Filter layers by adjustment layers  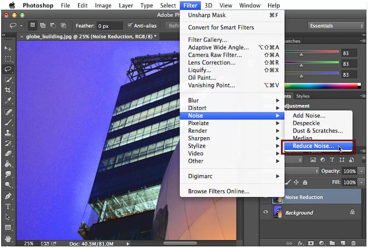coord(323,160)
